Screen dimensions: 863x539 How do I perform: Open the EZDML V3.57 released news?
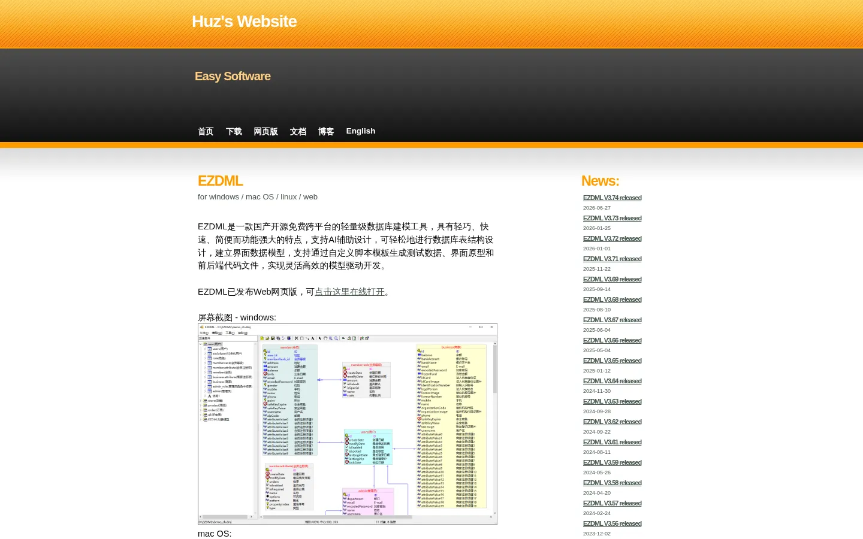click(612, 503)
